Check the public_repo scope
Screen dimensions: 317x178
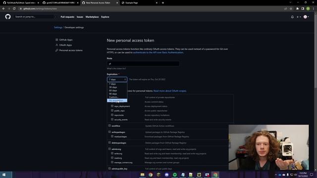tap(112, 110)
